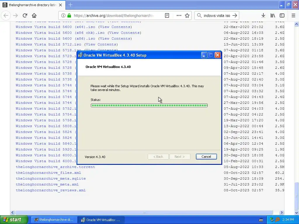Screen dimensions: 299x224
Task: Open thelonghornarchive_files.xml link
Action: click(x=48, y=173)
